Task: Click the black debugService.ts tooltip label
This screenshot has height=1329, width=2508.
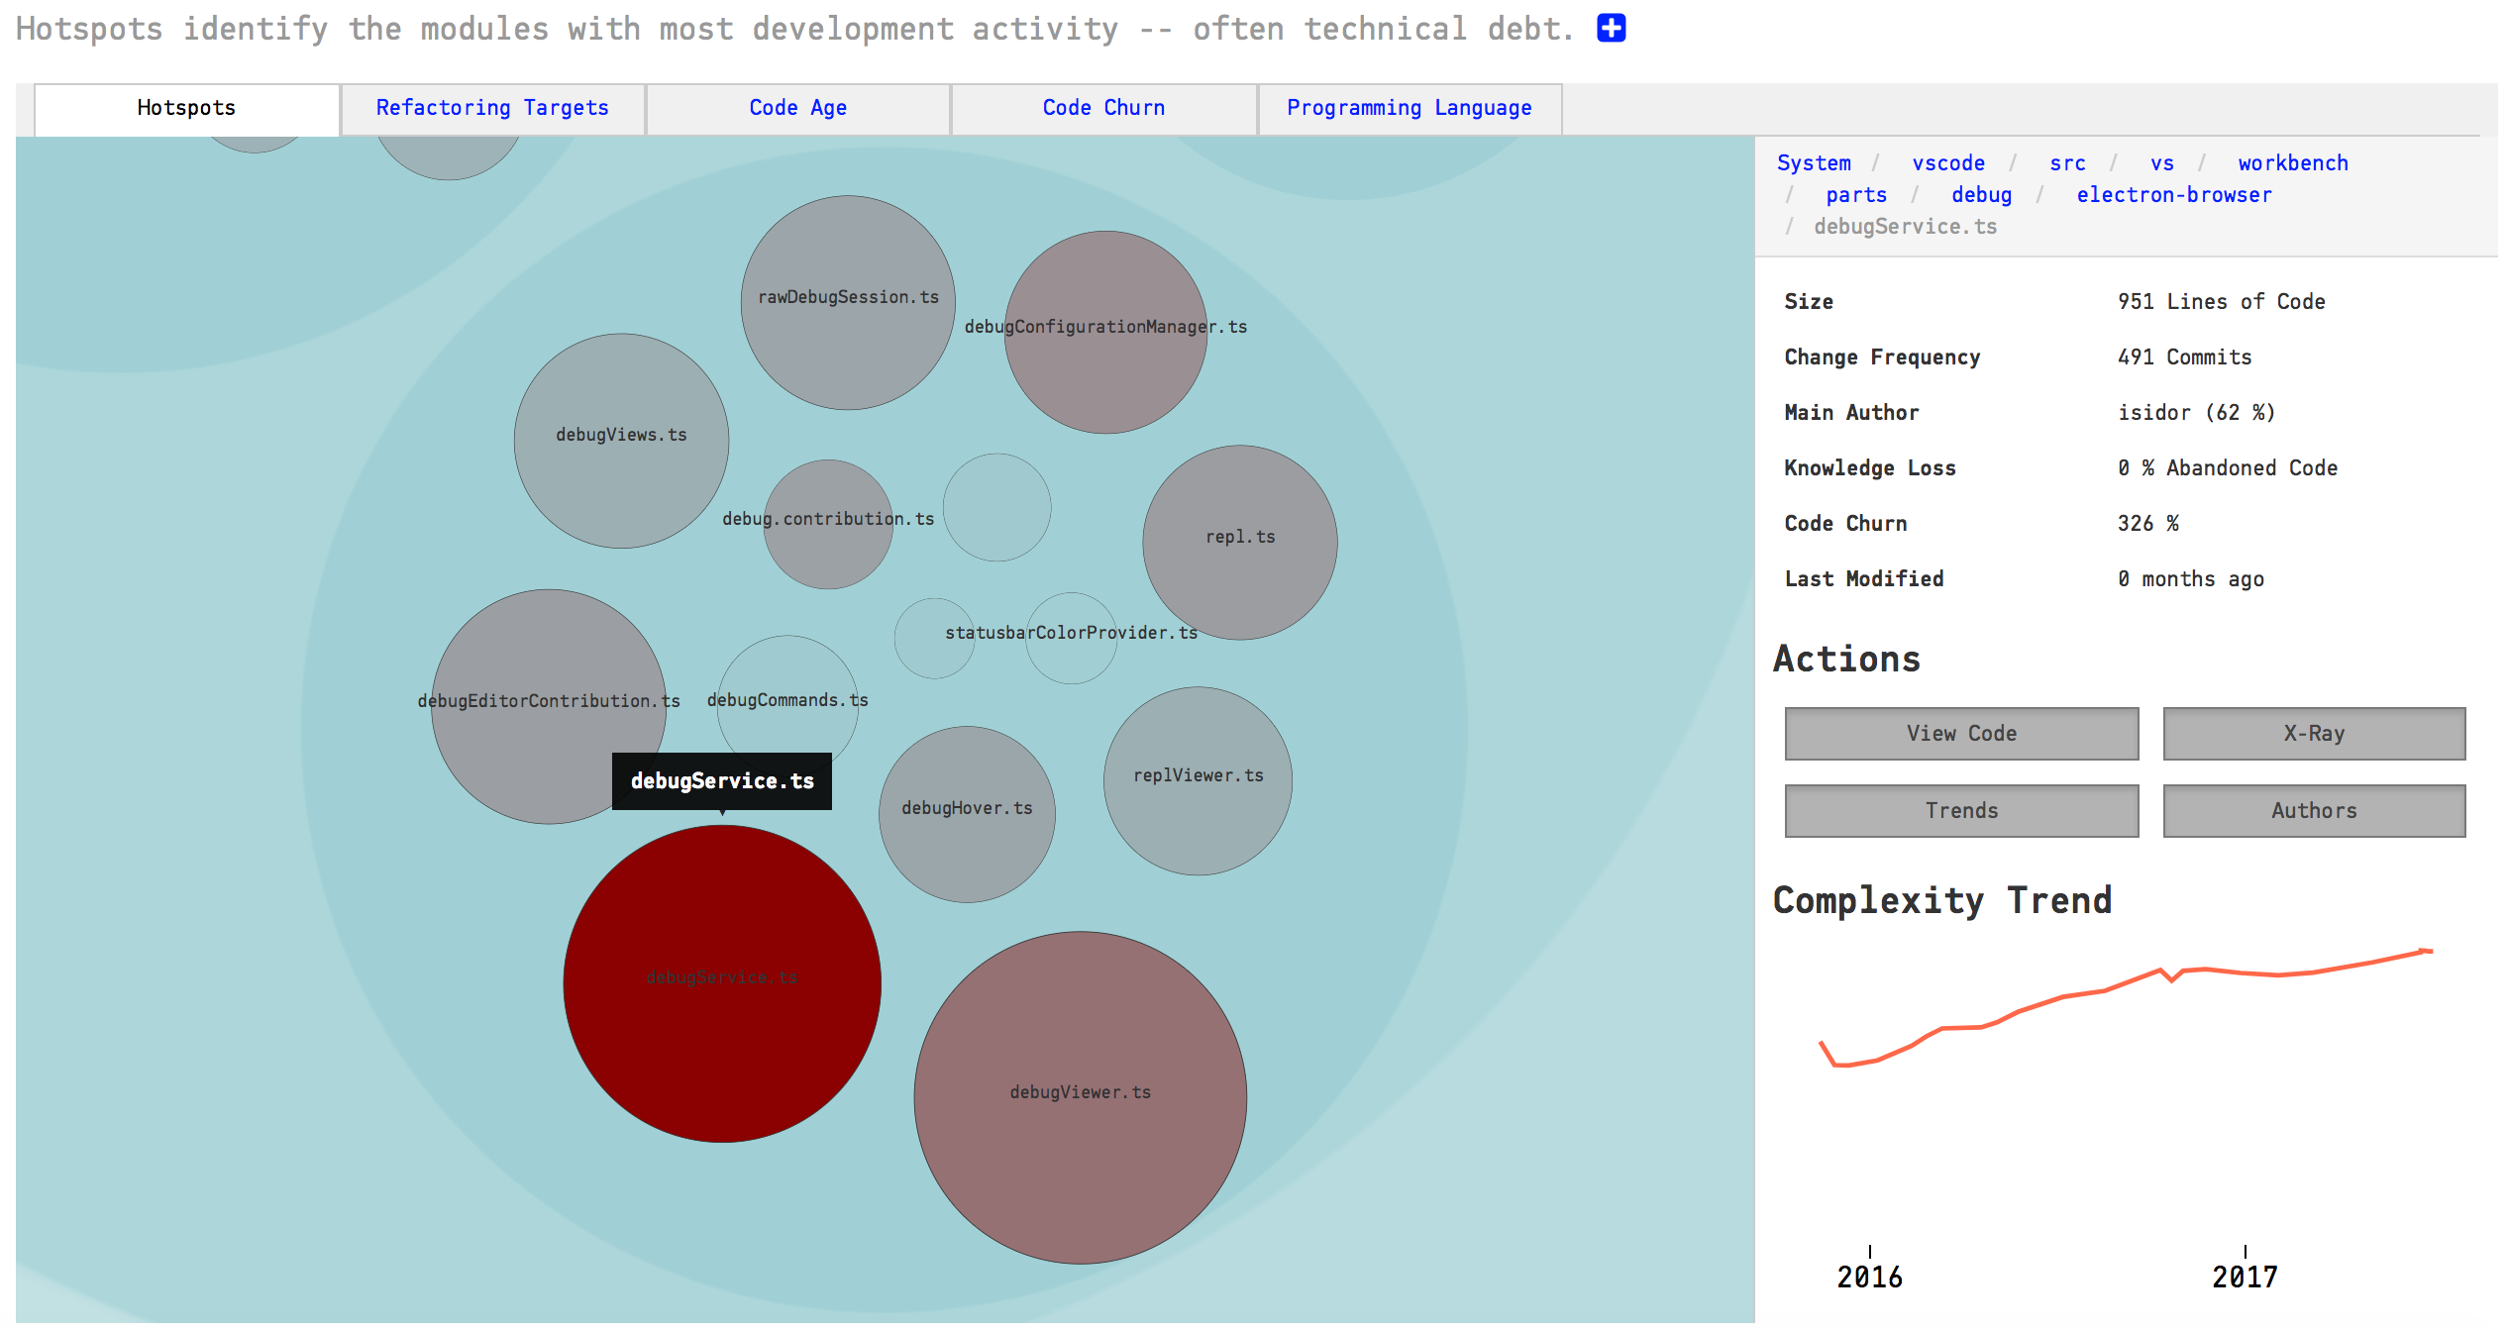Action: 722,781
